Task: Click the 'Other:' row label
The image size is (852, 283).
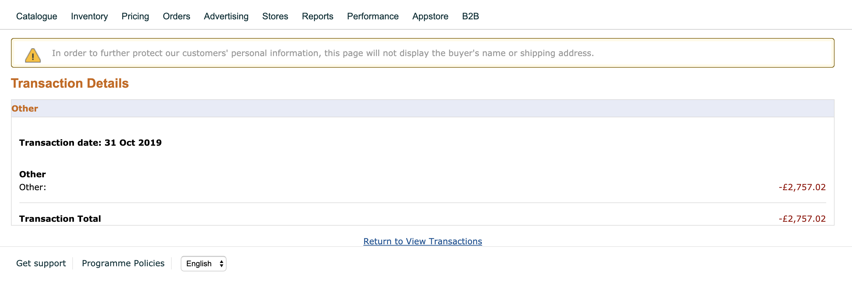Action: tap(32, 187)
